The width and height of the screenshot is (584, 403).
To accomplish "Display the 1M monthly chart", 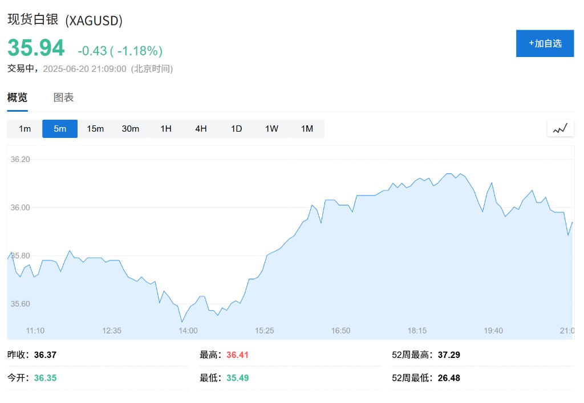I will [x=307, y=129].
